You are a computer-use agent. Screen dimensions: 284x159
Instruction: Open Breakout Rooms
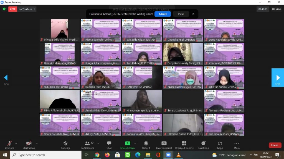click(x=184, y=143)
